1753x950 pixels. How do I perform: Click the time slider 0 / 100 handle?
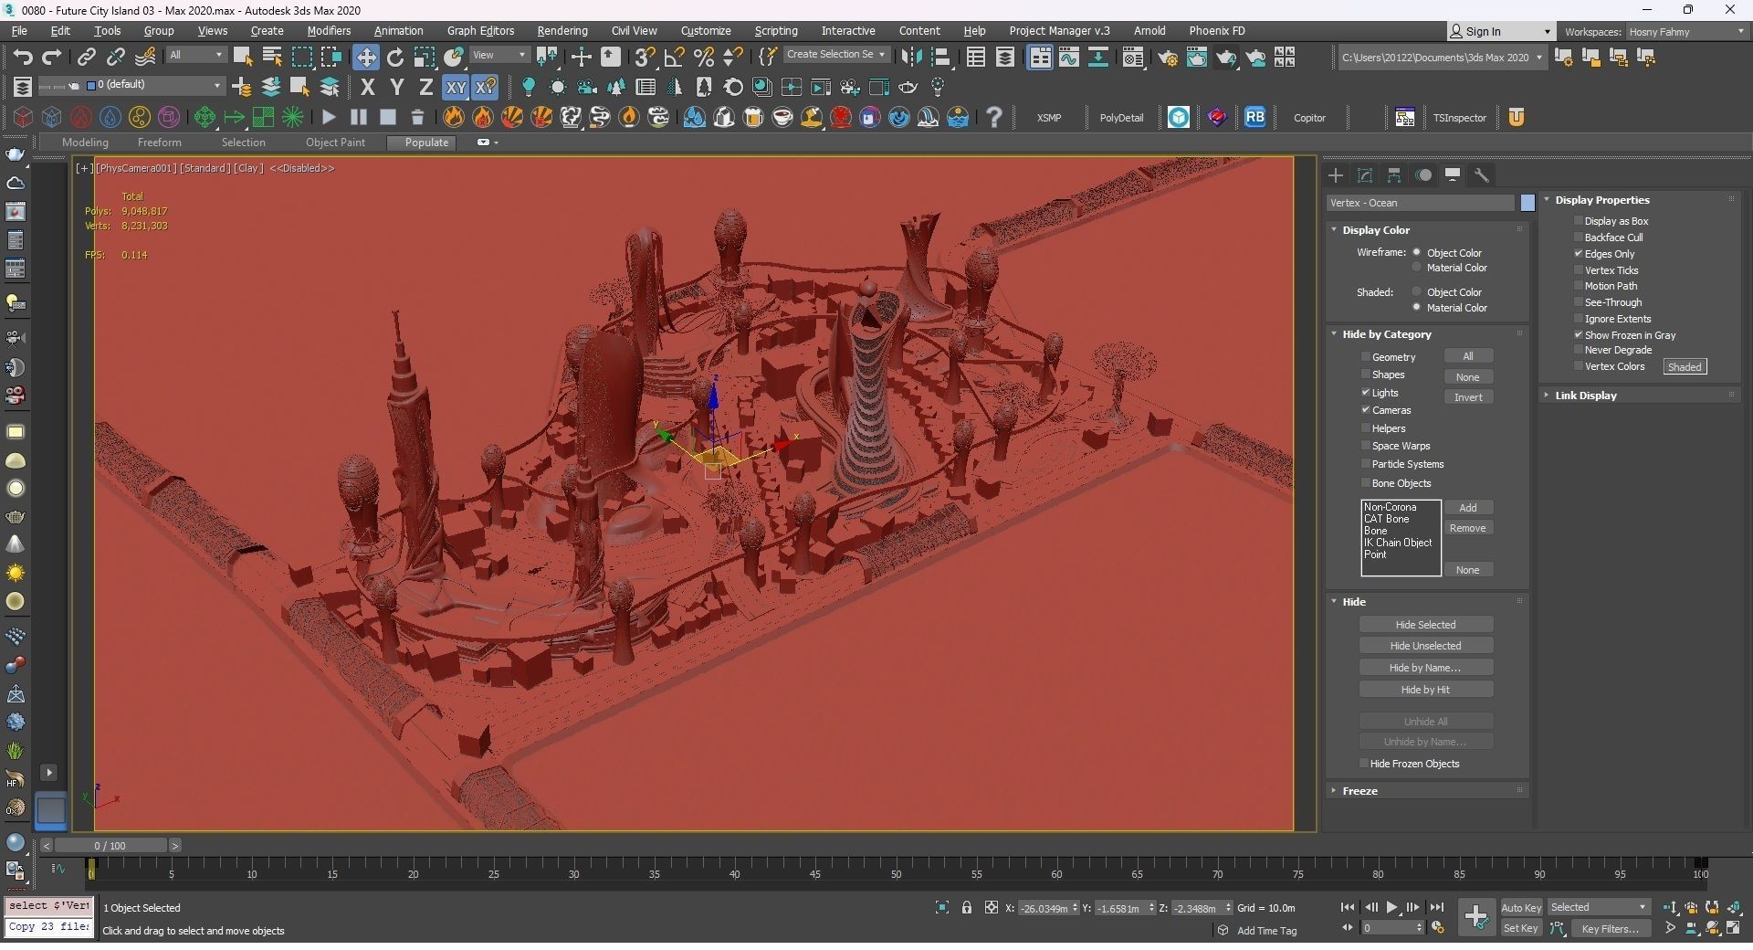(x=110, y=846)
